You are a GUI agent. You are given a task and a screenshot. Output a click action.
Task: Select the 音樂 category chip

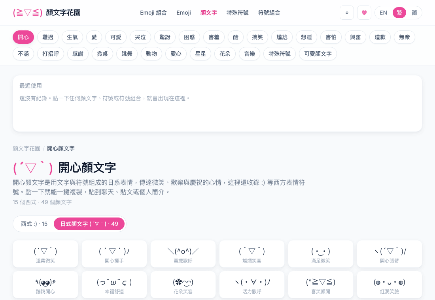pyautogui.click(x=250, y=54)
